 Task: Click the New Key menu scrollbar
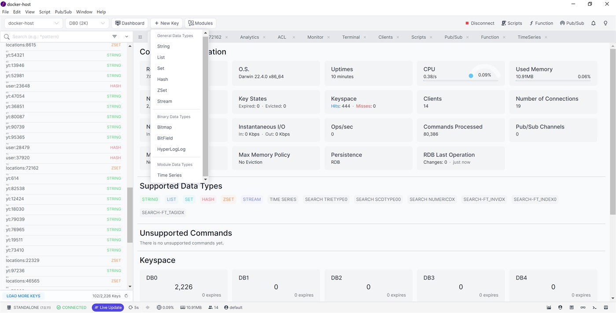(205, 106)
